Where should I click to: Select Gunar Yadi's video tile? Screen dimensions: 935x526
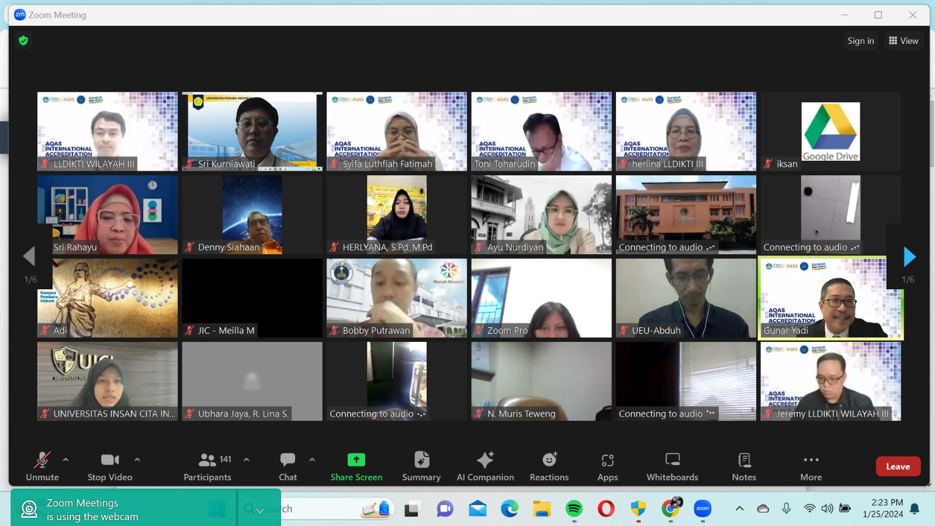click(830, 298)
